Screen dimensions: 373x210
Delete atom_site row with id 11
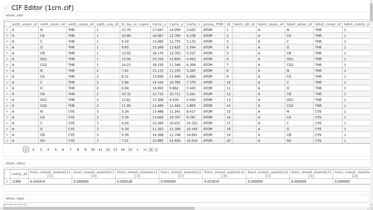click(7, 88)
